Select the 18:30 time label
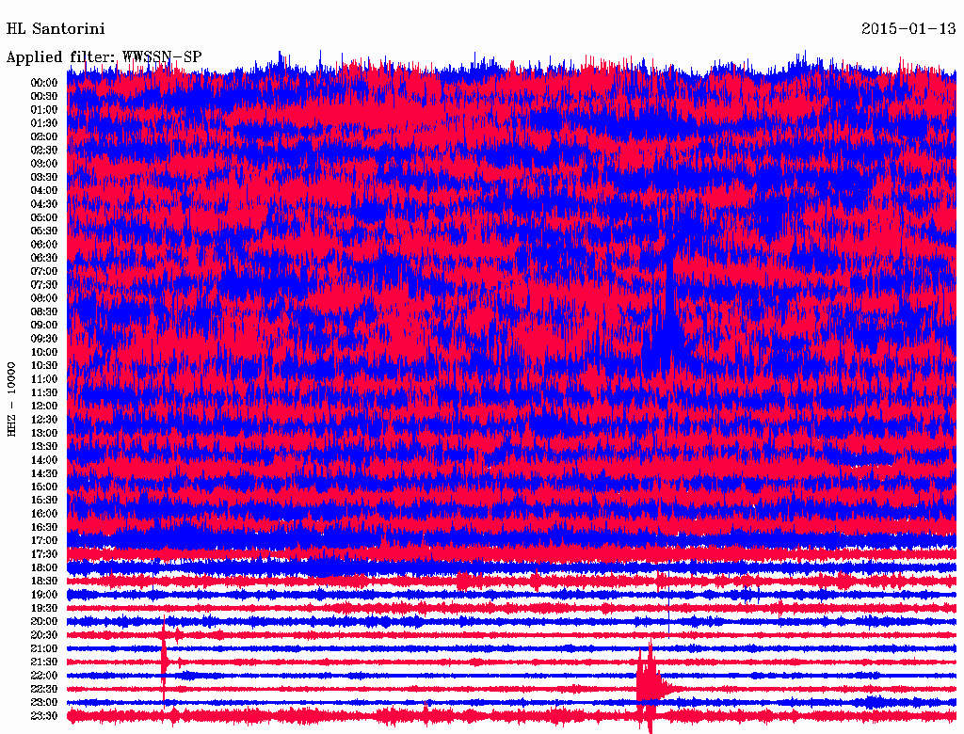Screen dimensions: 964x734 click(44, 581)
